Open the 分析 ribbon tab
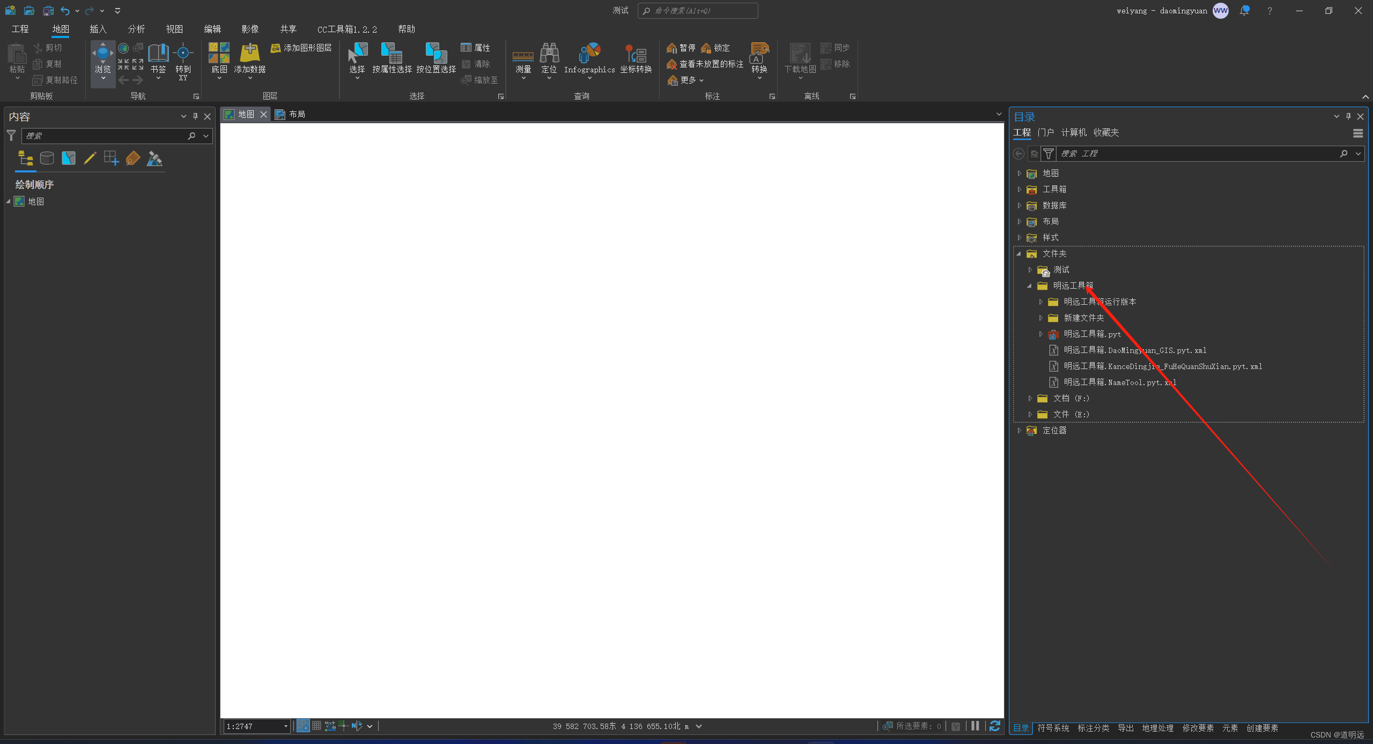This screenshot has height=744, width=1373. click(136, 29)
